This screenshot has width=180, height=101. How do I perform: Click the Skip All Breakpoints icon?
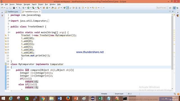19,8
